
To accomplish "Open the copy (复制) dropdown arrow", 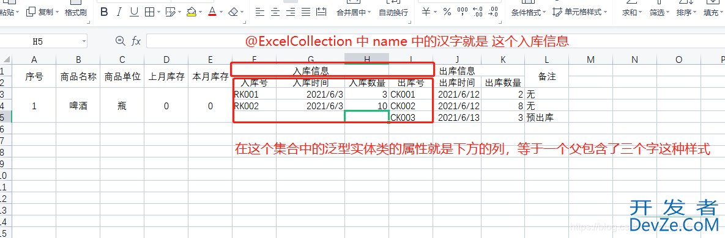I will pyautogui.click(x=57, y=12).
